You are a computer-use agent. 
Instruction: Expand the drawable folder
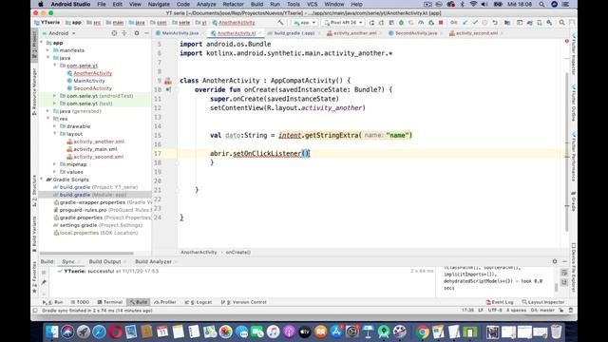pyautogui.click(x=55, y=126)
